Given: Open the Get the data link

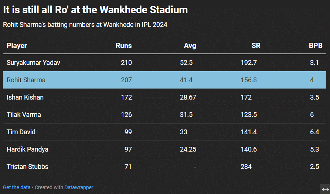Looking at the screenshot, I should (17, 187).
